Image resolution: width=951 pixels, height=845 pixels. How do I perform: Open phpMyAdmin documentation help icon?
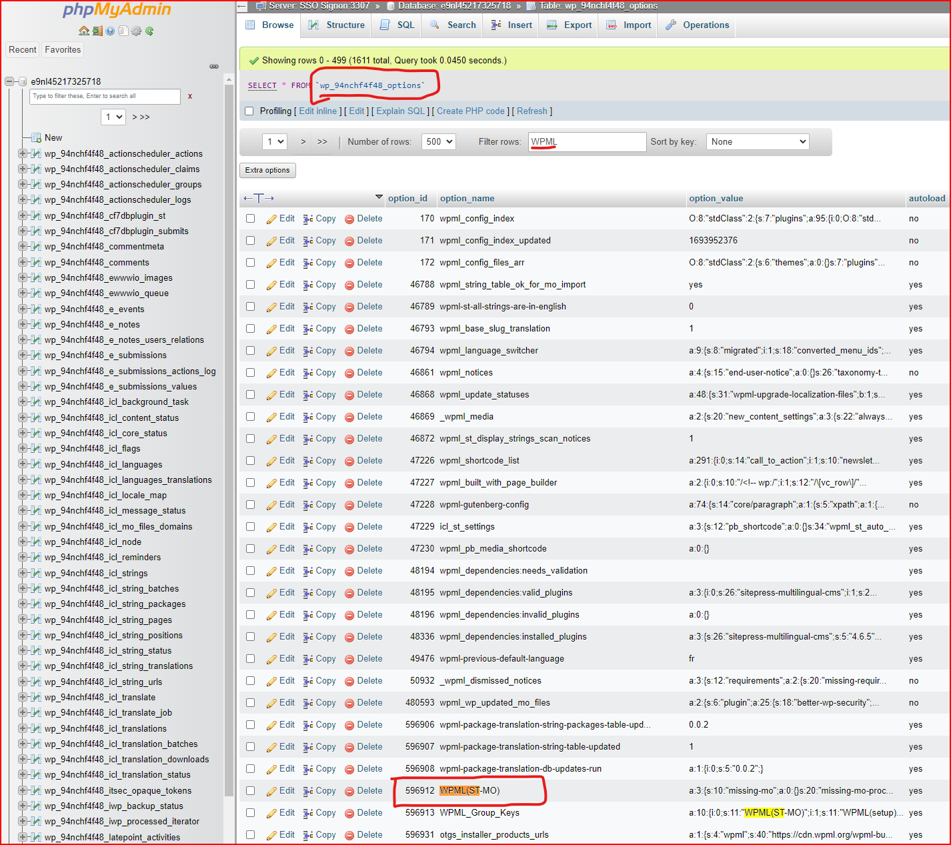pyautogui.click(x=110, y=31)
